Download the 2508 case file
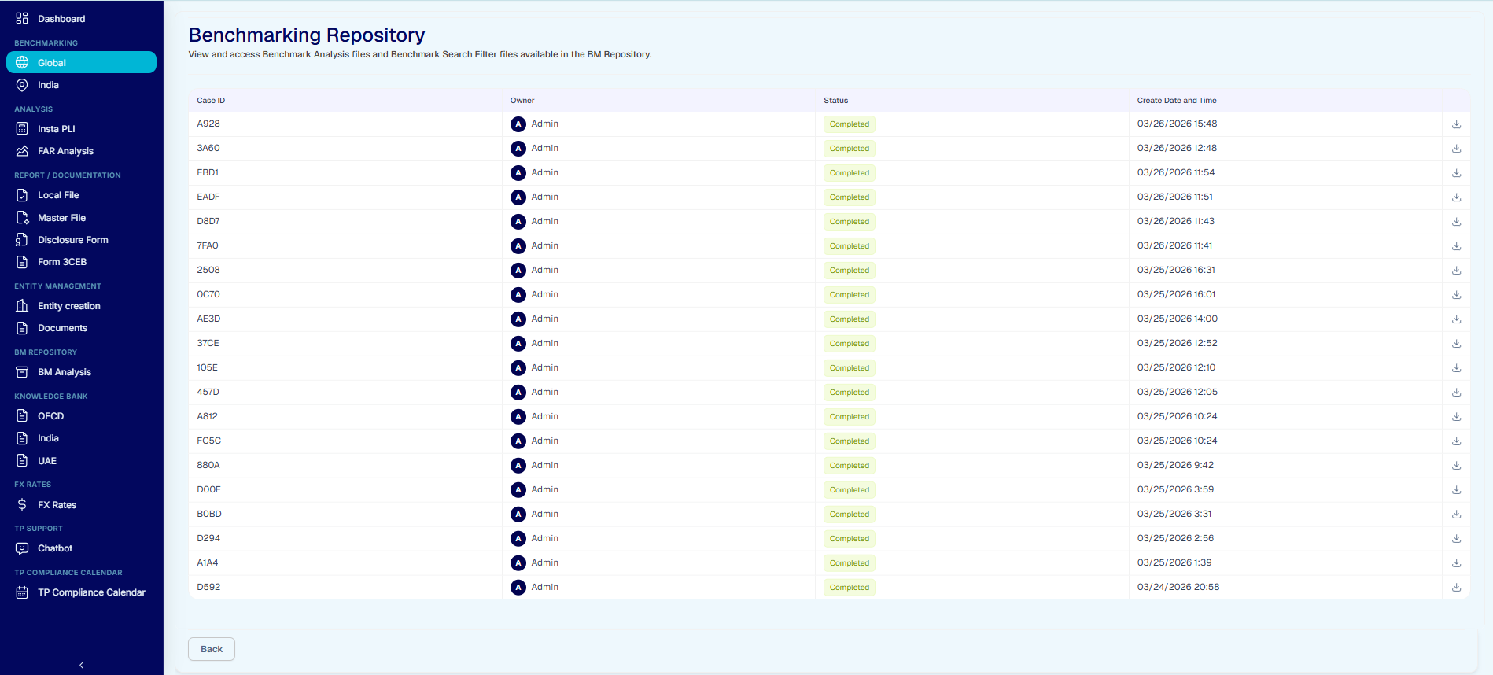 point(1456,271)
